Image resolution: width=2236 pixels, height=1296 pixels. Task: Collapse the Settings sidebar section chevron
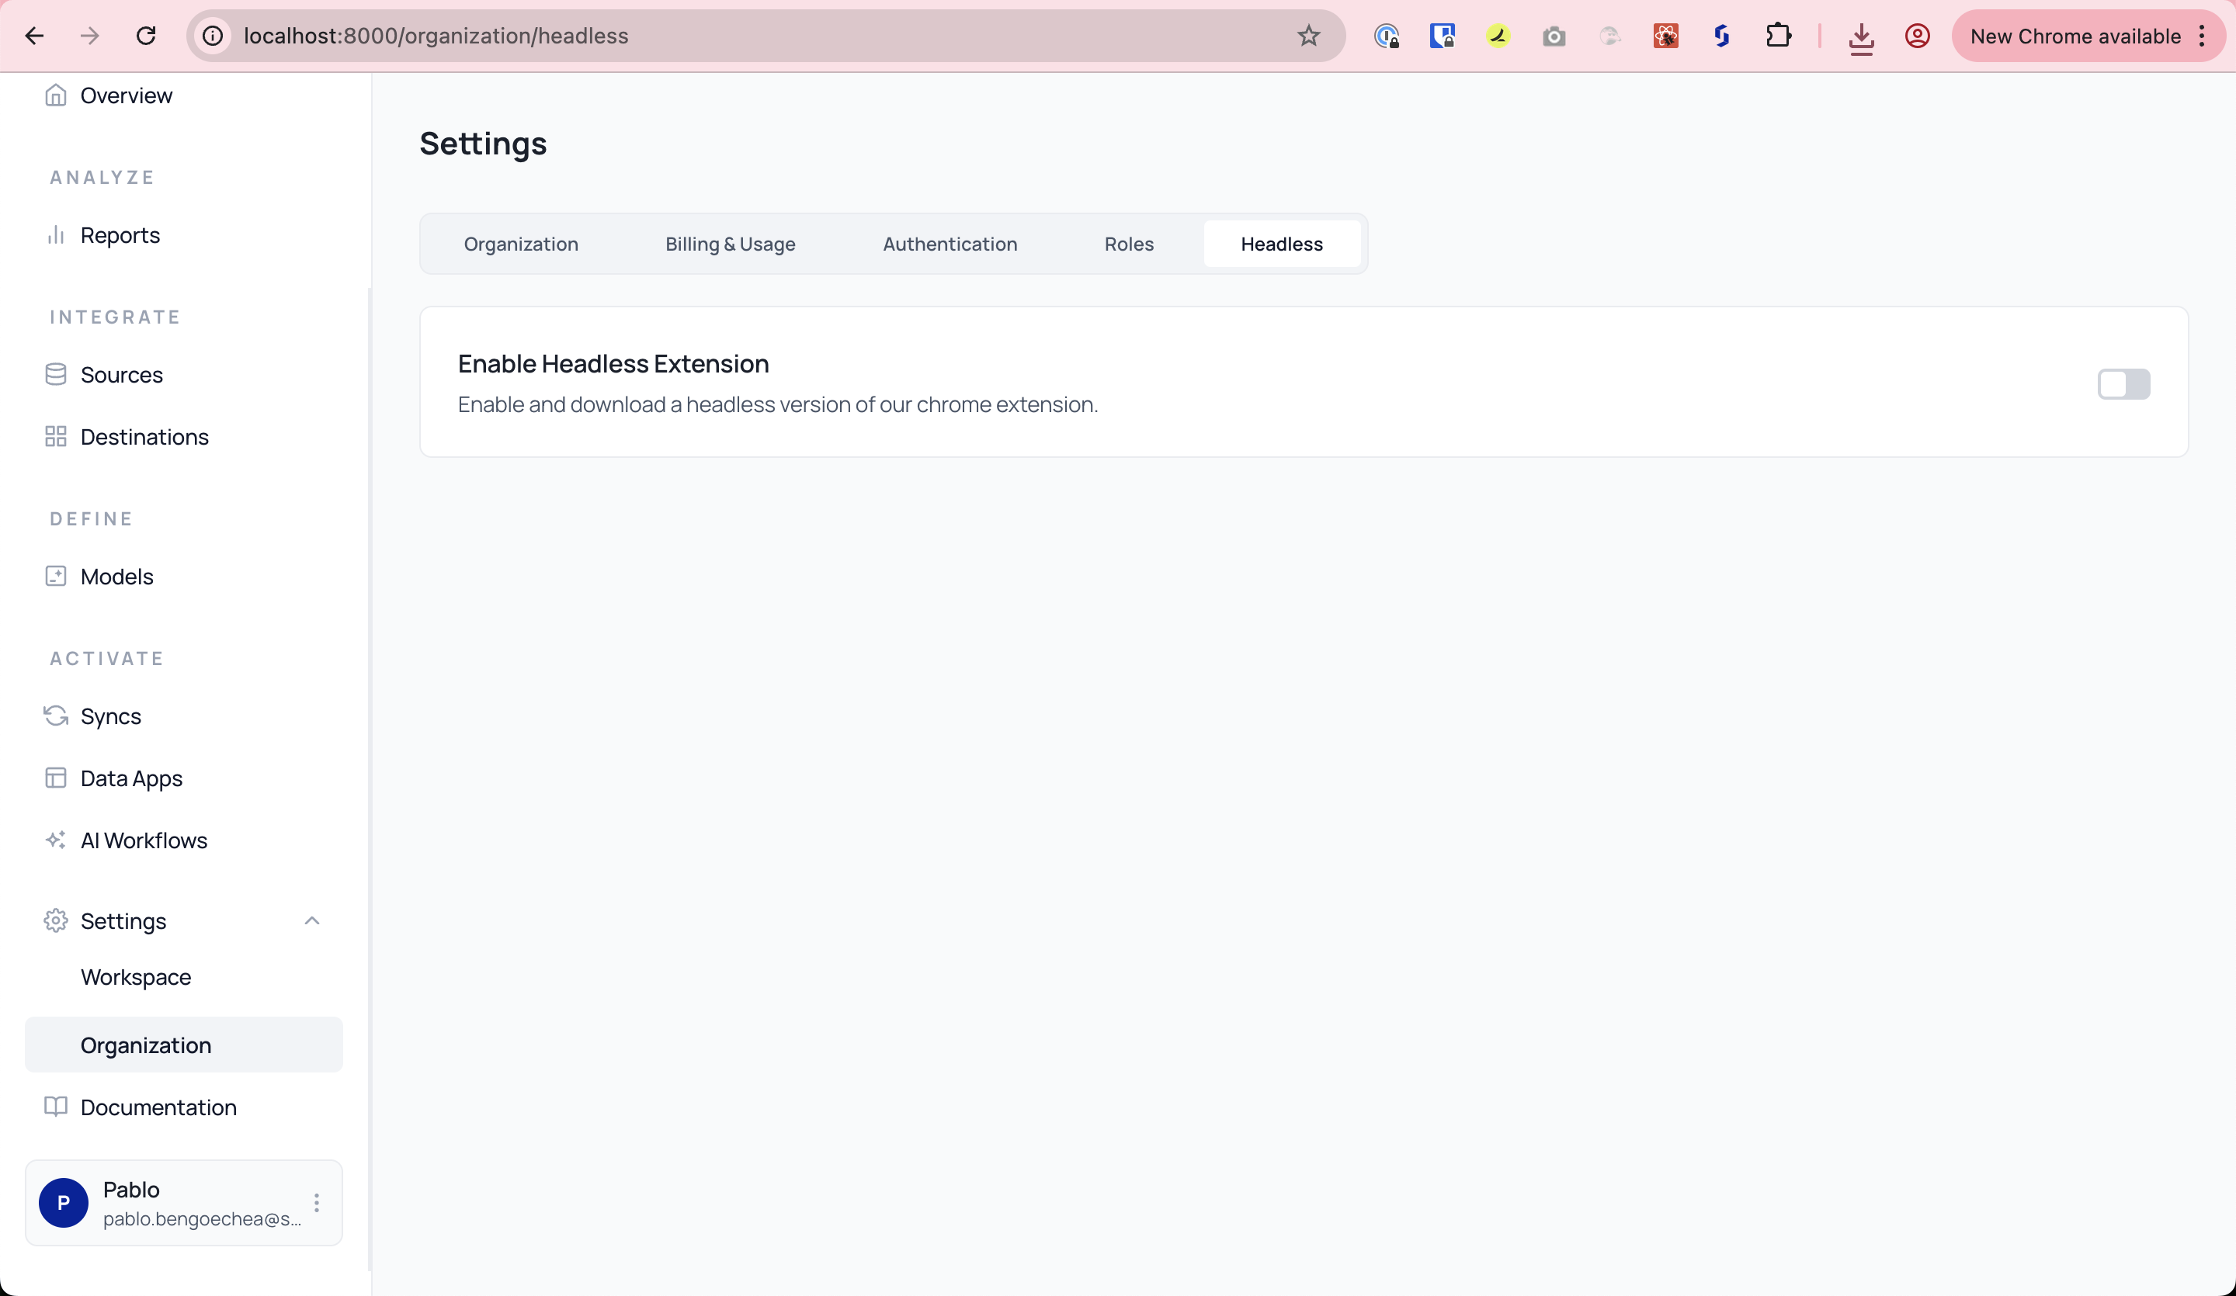pyautogui.click(x=311, y=920)
